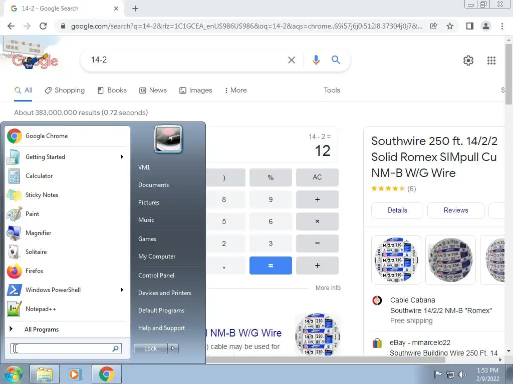Image resolution: width=513 pixels, height=384 pixels.
Task: Launch Calculator from the Start menu
Action: pyautogui.click(x=67, y=176)
